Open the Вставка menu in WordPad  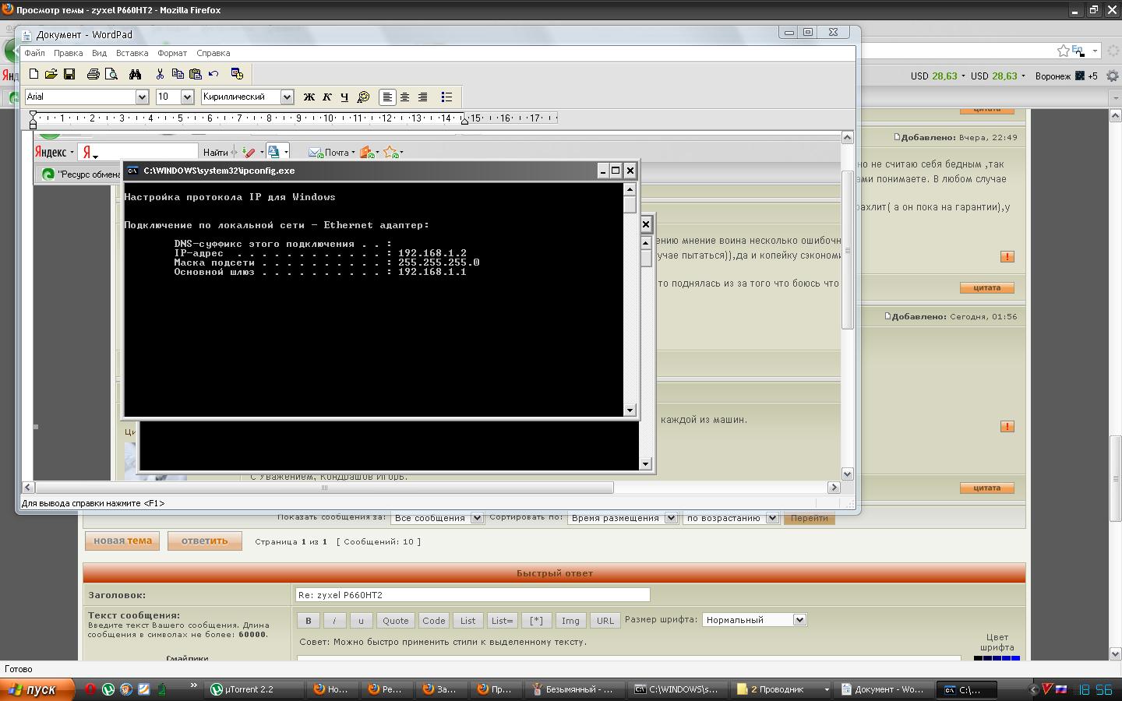[132, 53]
